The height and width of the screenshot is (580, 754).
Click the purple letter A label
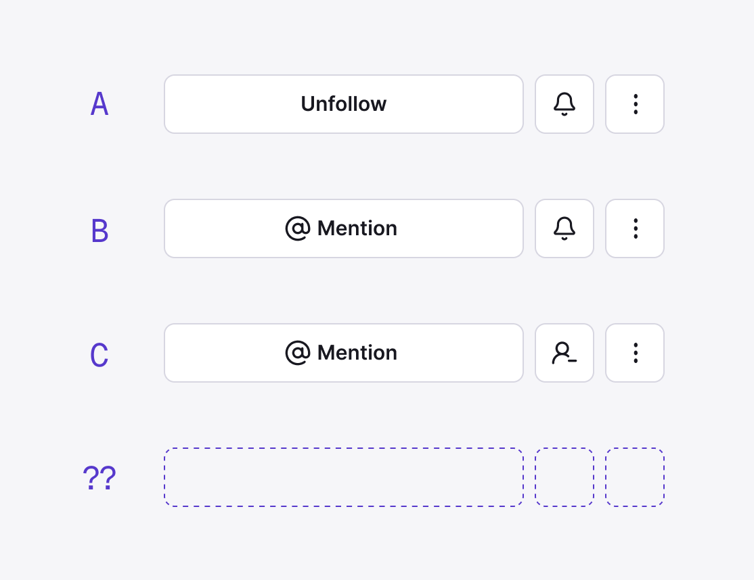coord(99,105)
